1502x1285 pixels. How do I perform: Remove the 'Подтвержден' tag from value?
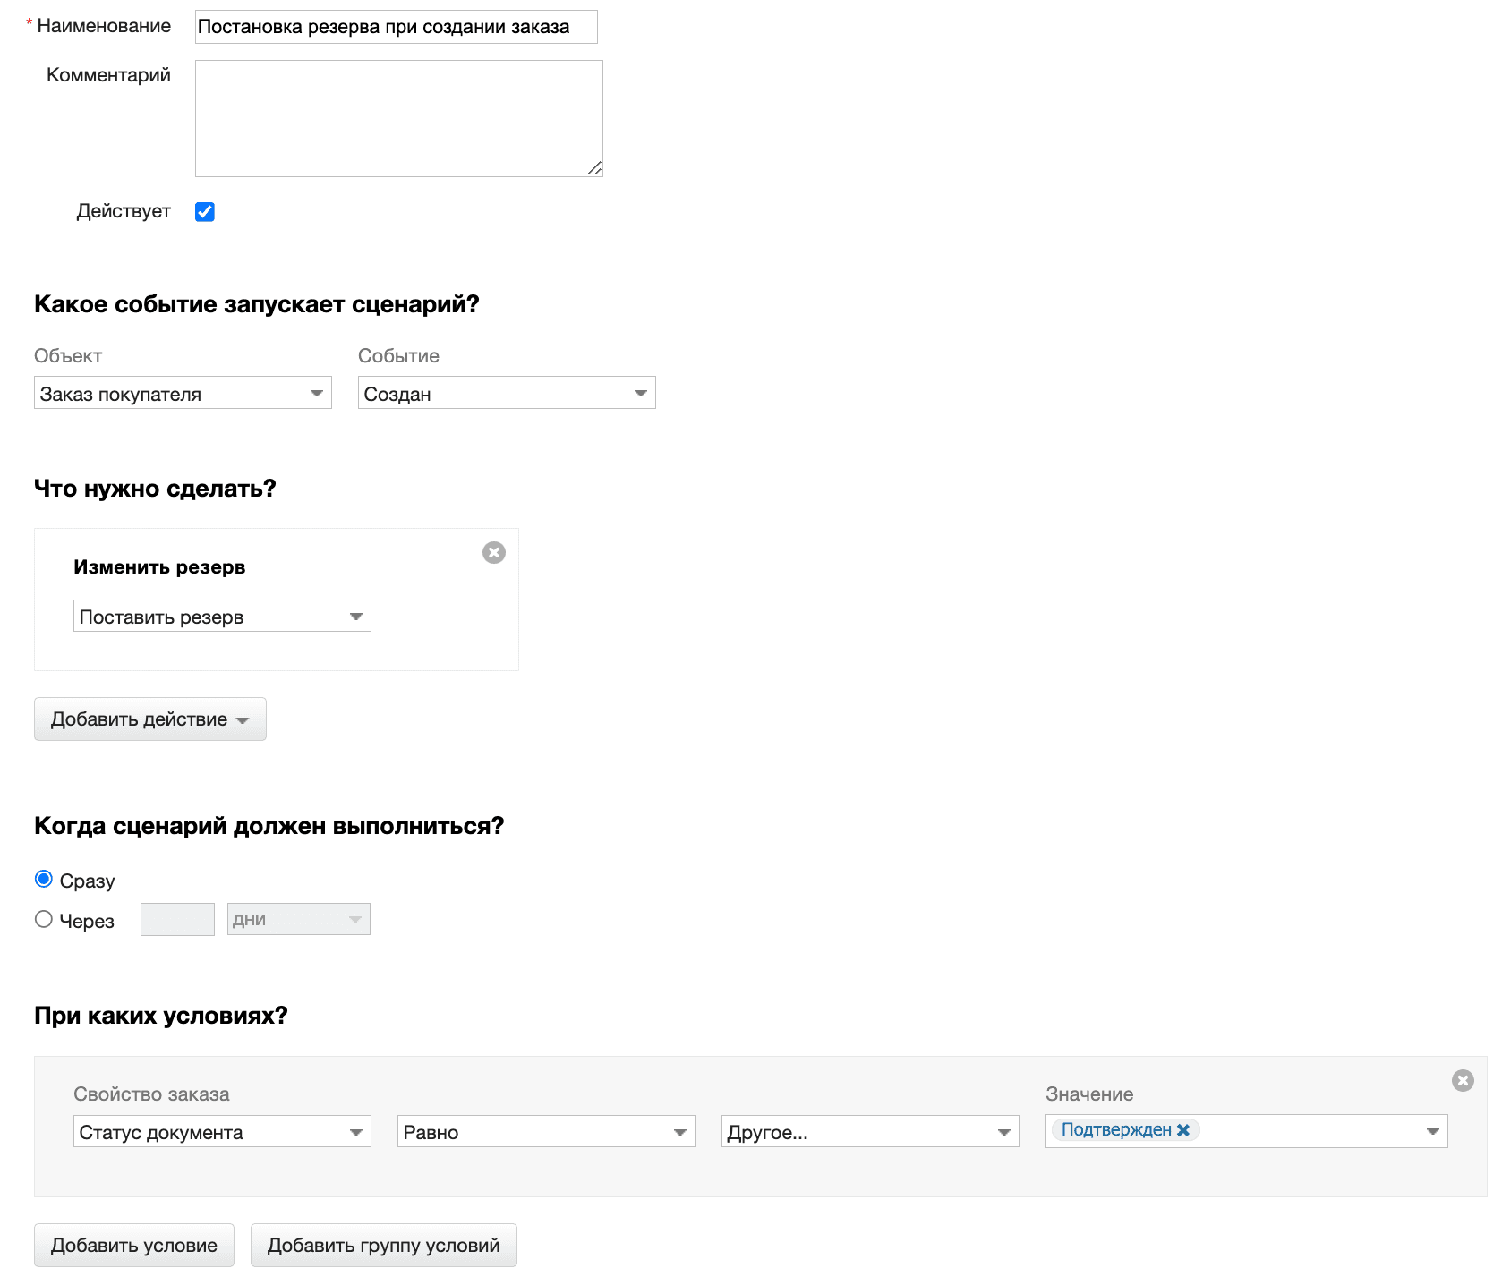(x=1183, y=1130)
